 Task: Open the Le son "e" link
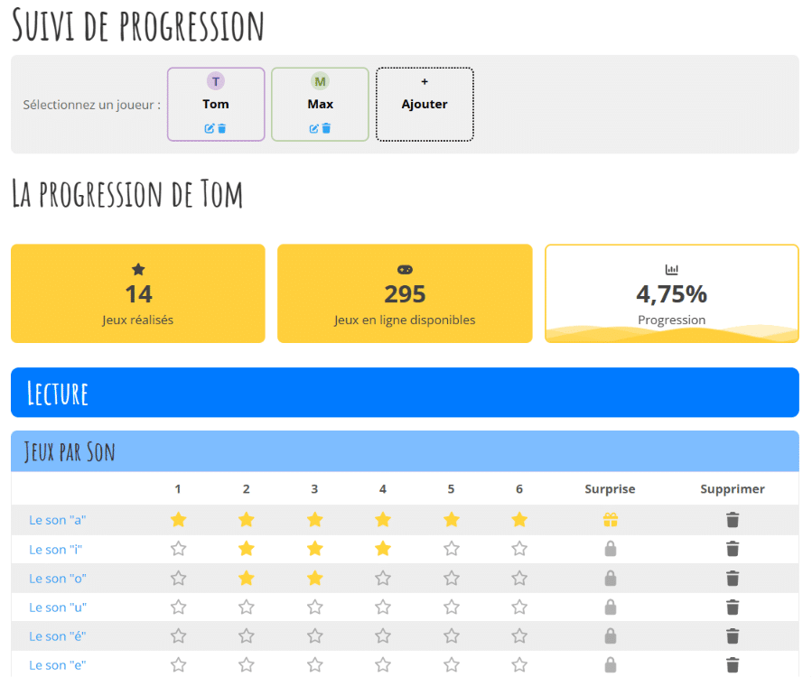(58, 665)
